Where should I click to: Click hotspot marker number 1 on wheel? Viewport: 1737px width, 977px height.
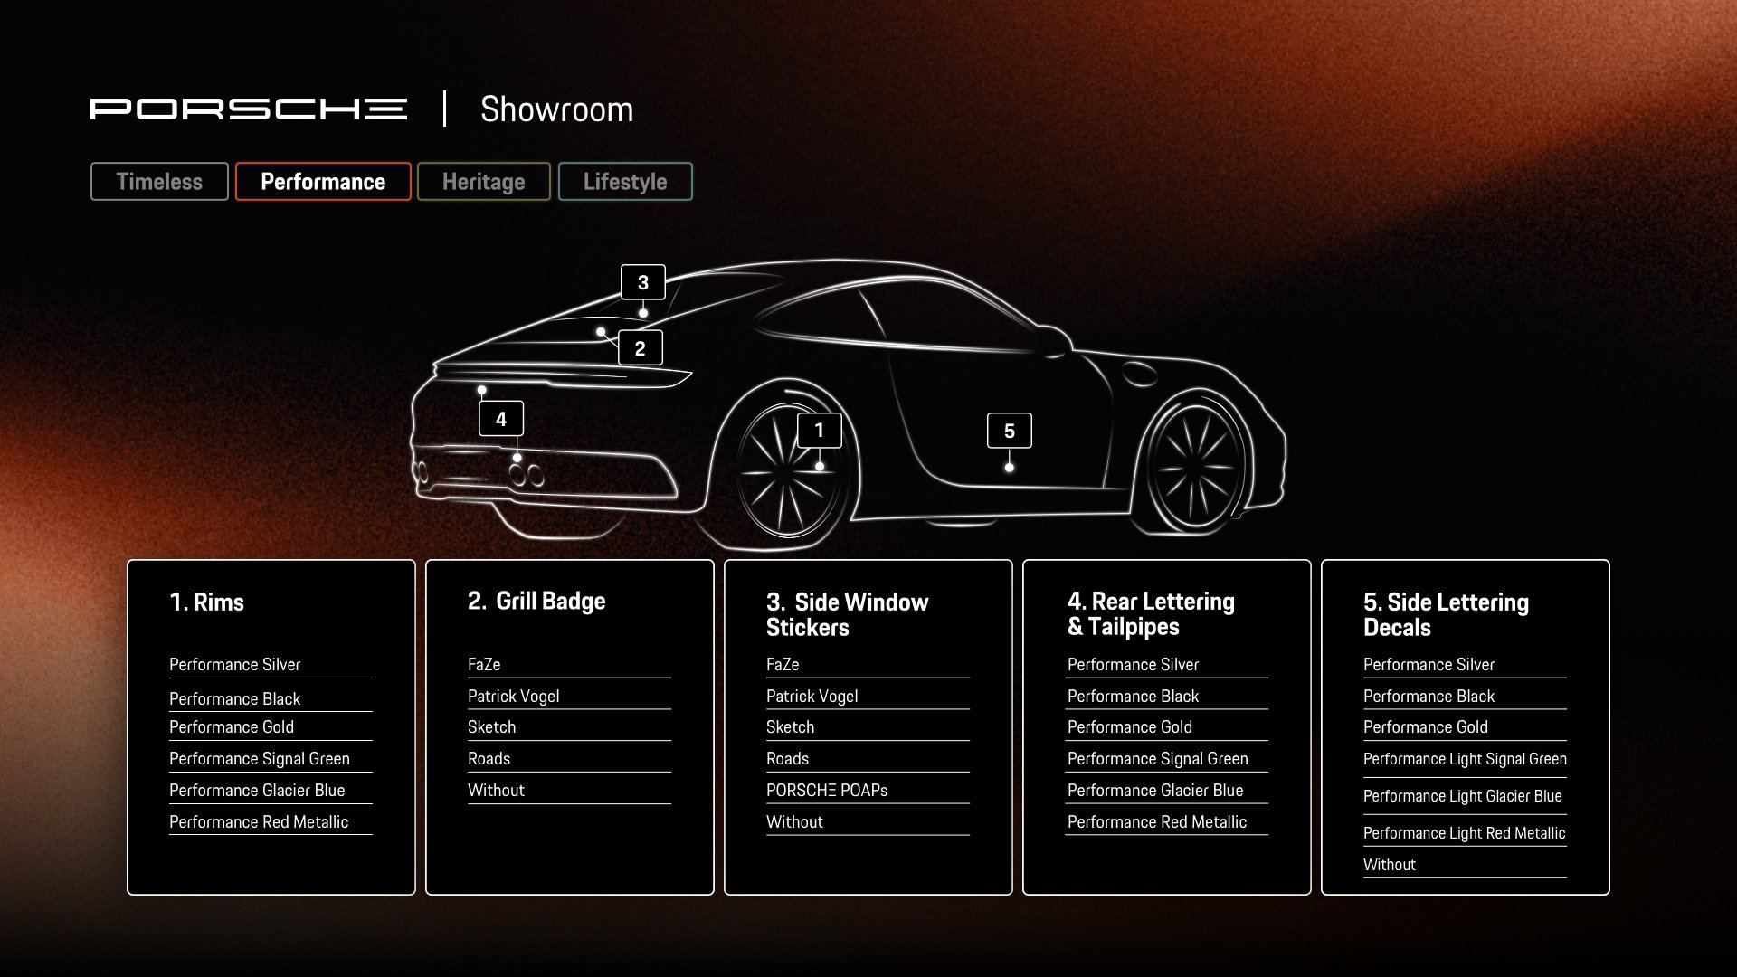[820, 431]
